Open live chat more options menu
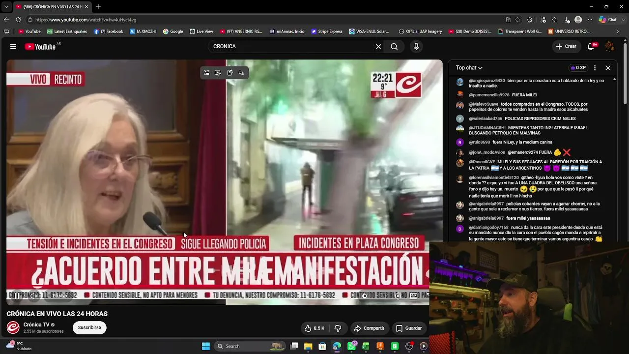The height and width of the screenshot is (354, 629). (x=595, y=68)
